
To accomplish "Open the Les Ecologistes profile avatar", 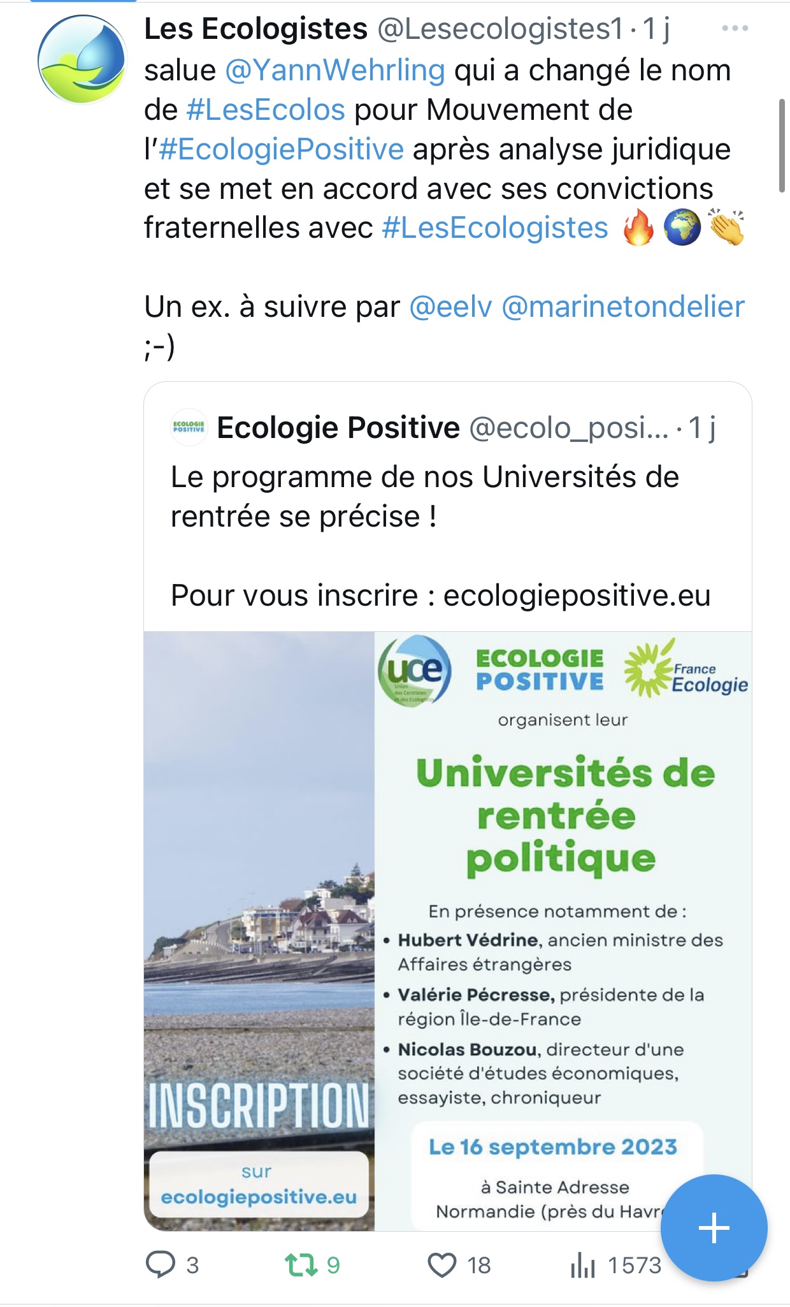I will tap(82, 59).
